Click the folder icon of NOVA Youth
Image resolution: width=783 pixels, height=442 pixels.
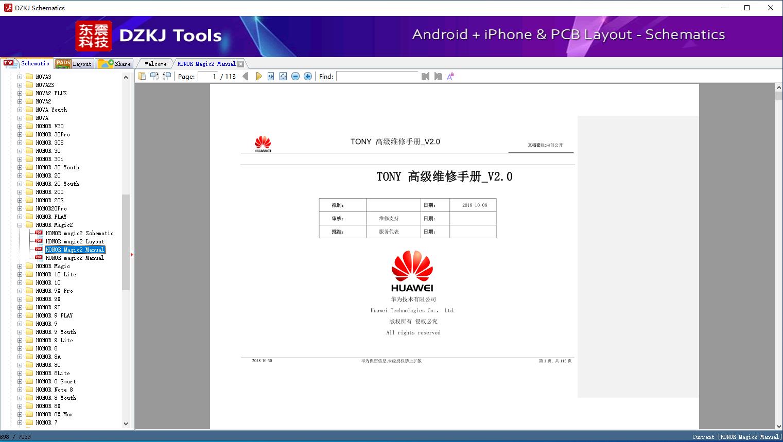click(29, 110)
